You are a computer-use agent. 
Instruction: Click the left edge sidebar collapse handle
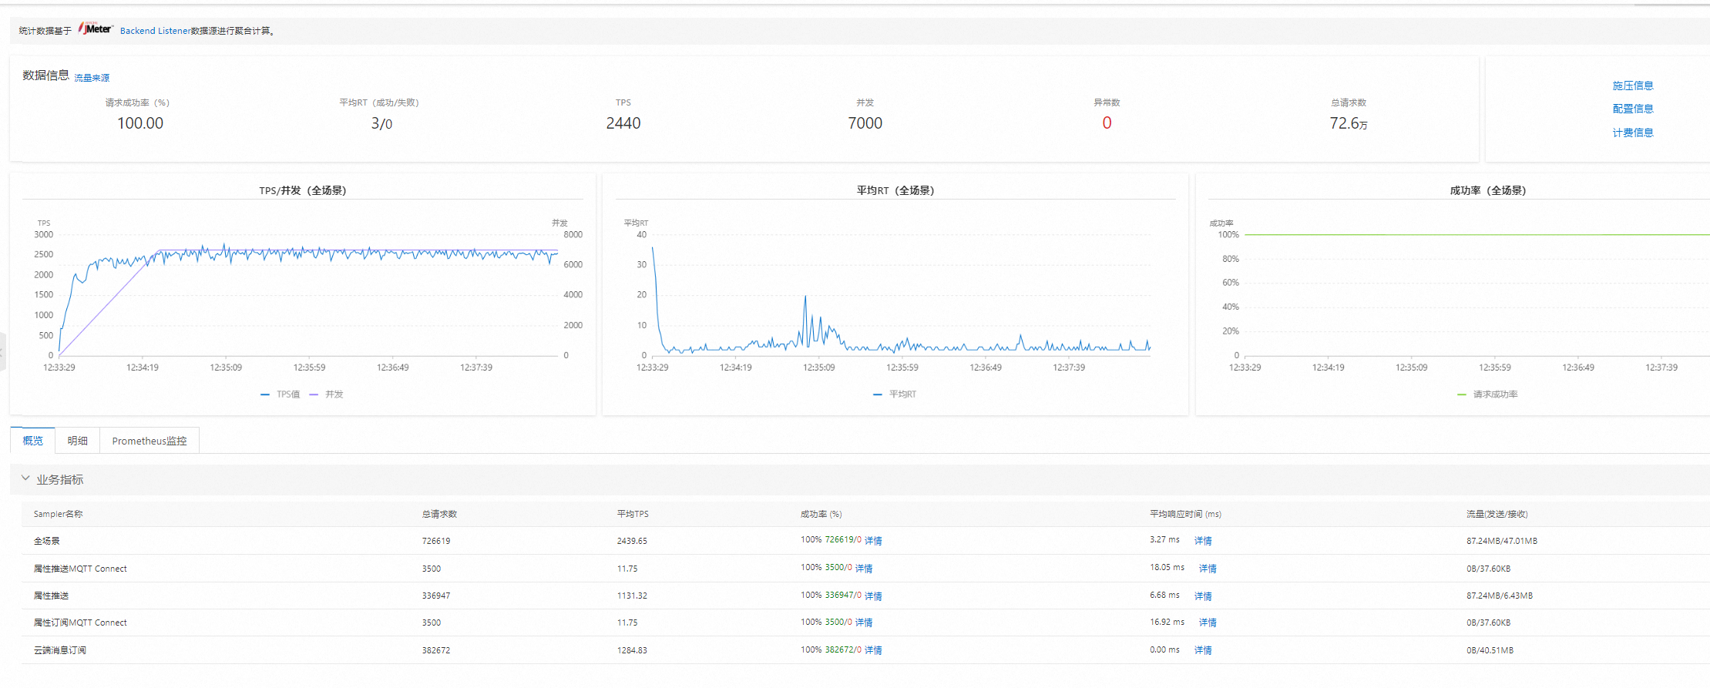point(2,352)
